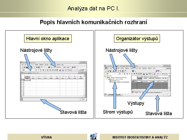
Task: Toggle Italic in output organizer window
Action: point(129,74)
